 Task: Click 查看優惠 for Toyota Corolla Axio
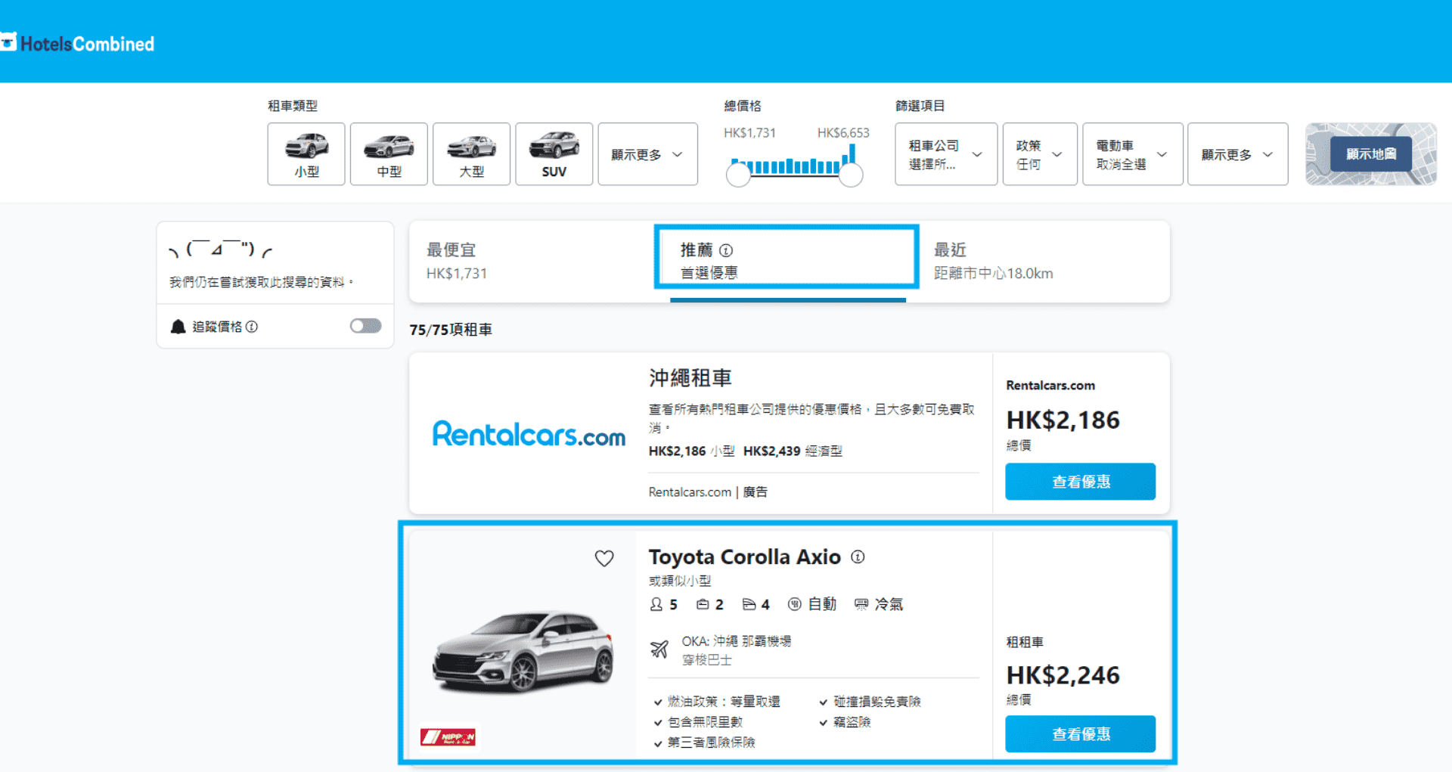point(1080,734)
